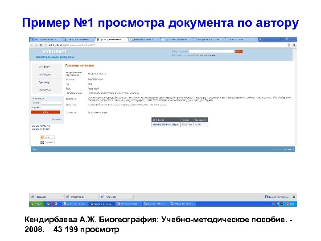The width and height of the screenshot is (321, 241).
Task: Open the Регистрация link below the login button
Action: (x=56, y=119)
